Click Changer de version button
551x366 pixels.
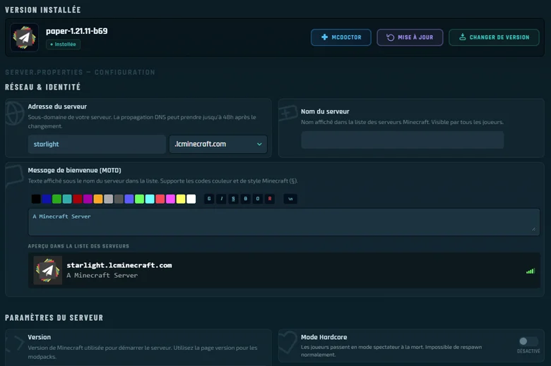(494, 37)
